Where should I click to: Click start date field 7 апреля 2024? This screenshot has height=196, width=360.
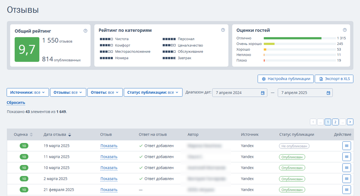(x=240, y=93)
